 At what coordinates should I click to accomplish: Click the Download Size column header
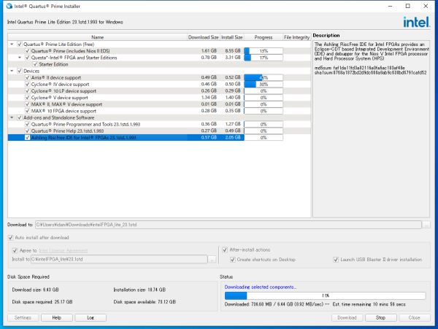coord(204,37)
